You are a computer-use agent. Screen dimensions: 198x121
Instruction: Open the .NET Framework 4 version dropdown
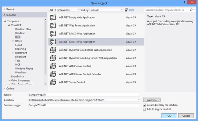coord(64,10)
